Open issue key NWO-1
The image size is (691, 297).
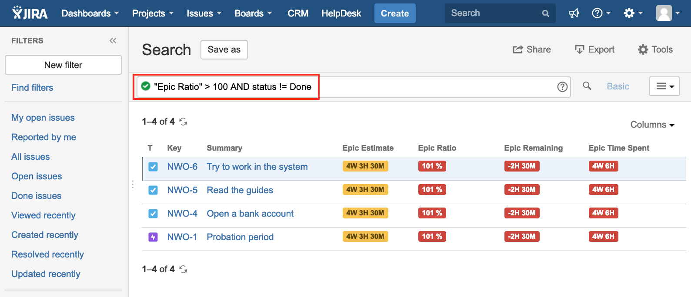182,237
